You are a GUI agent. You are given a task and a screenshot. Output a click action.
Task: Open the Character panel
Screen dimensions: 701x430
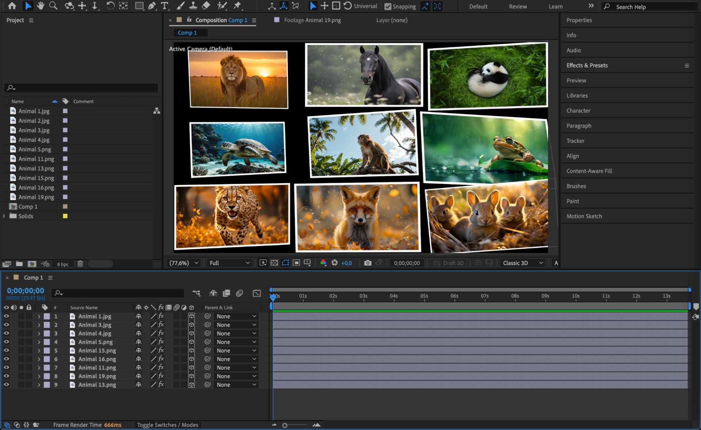point(578,111)
